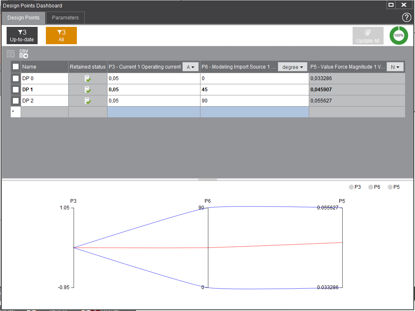Check the DP 2 row checkbox
The width and height of the screenshot is (415, 311).
click(16, 101)
